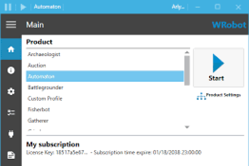The width and height of the screenshot is (249, 166).
Task: Select Custom Profile product
Action: point(45,99)
